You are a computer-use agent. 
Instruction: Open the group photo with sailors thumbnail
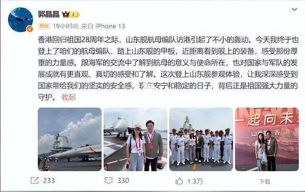(201, 139)
